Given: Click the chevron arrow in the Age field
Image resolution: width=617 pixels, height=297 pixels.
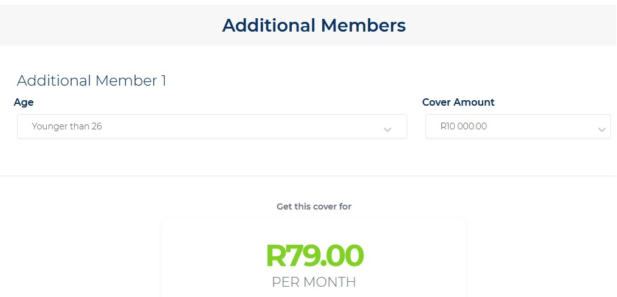Looking at the screenshot, I should click(387, 129).
